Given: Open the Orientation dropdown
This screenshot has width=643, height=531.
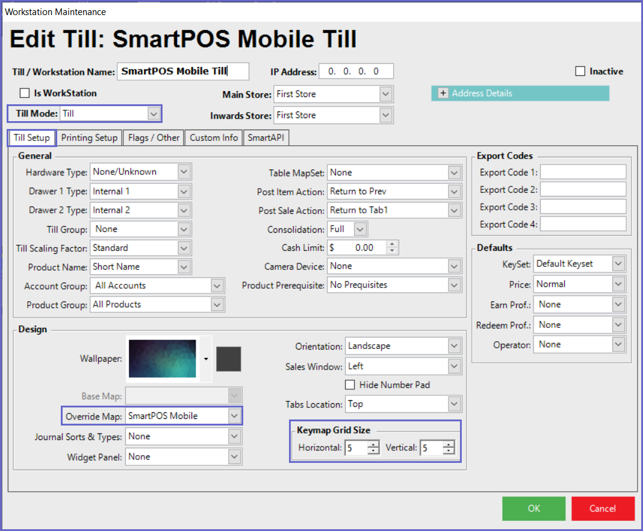Looking at the screenshot, I should (x=454, y=346).
